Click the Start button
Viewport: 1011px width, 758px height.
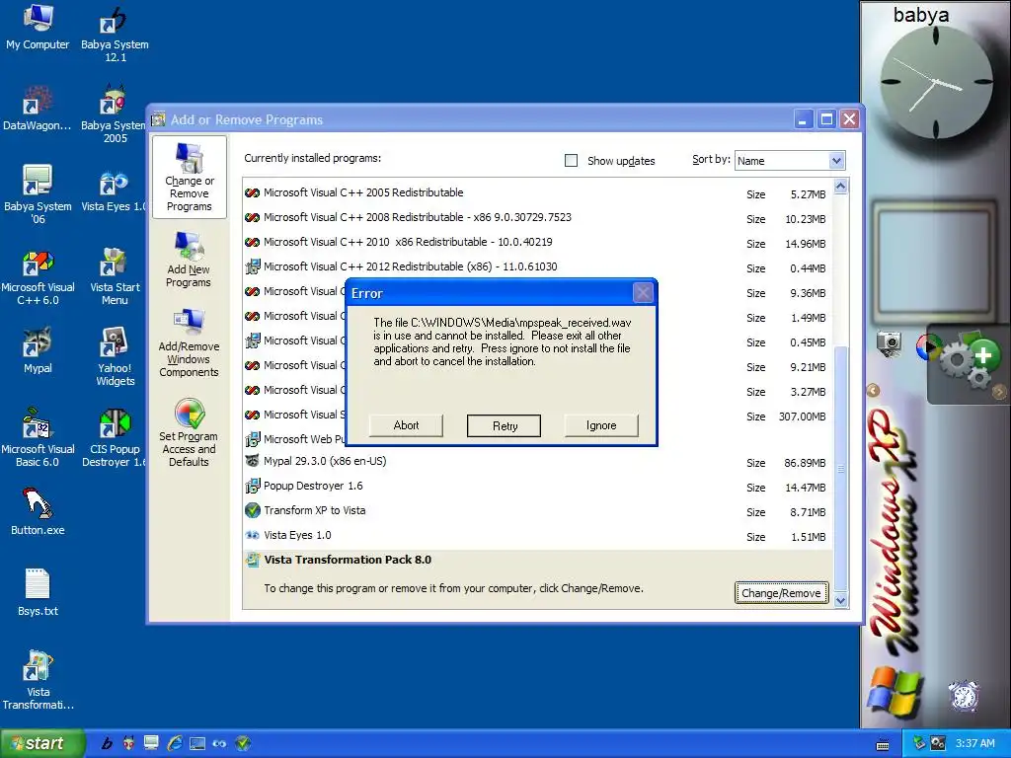click(42, 743)
